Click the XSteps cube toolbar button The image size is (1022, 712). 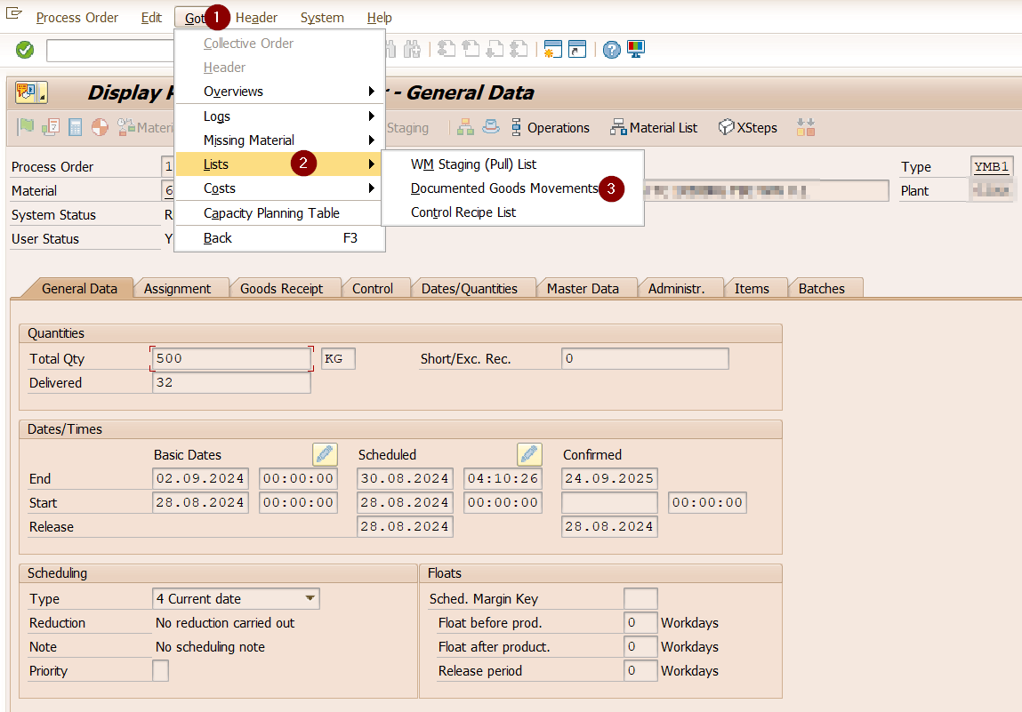tap(747, 128)
